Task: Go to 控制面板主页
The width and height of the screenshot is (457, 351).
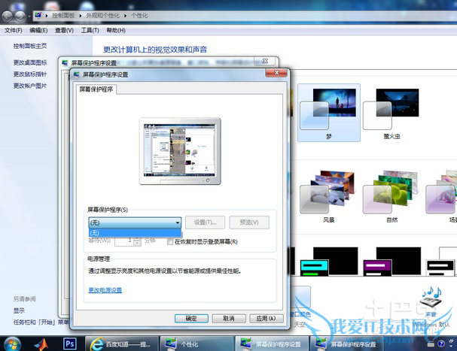Action: (30, 46)
